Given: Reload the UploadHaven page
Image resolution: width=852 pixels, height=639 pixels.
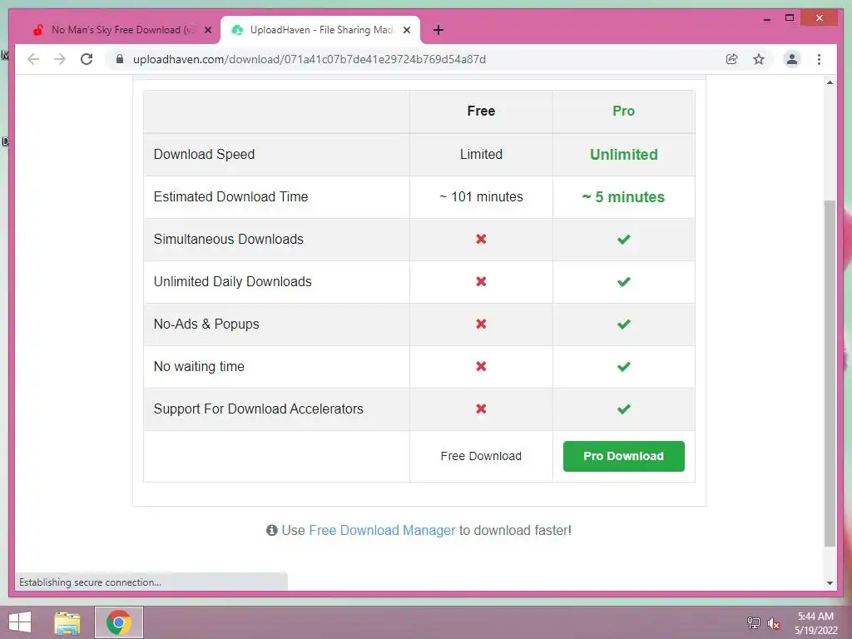Looking at the screenshot, I should 87,59.
